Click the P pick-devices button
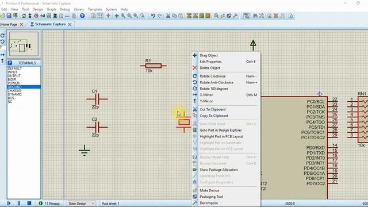 click(x=10, y=63)
